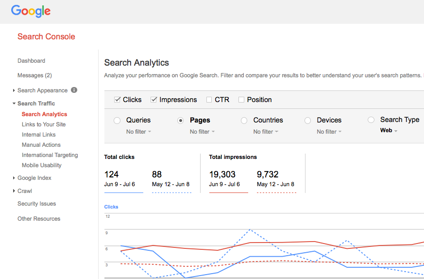Select the Pages radio button
The width and height of the screenshot is (424, 279).
click(x=180, y=121)
